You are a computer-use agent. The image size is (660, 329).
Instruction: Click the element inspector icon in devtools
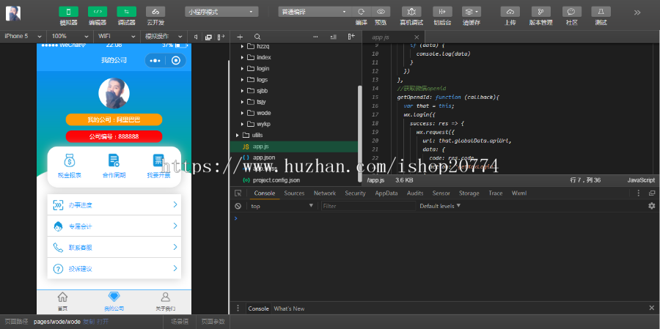[x=238, y=193]
